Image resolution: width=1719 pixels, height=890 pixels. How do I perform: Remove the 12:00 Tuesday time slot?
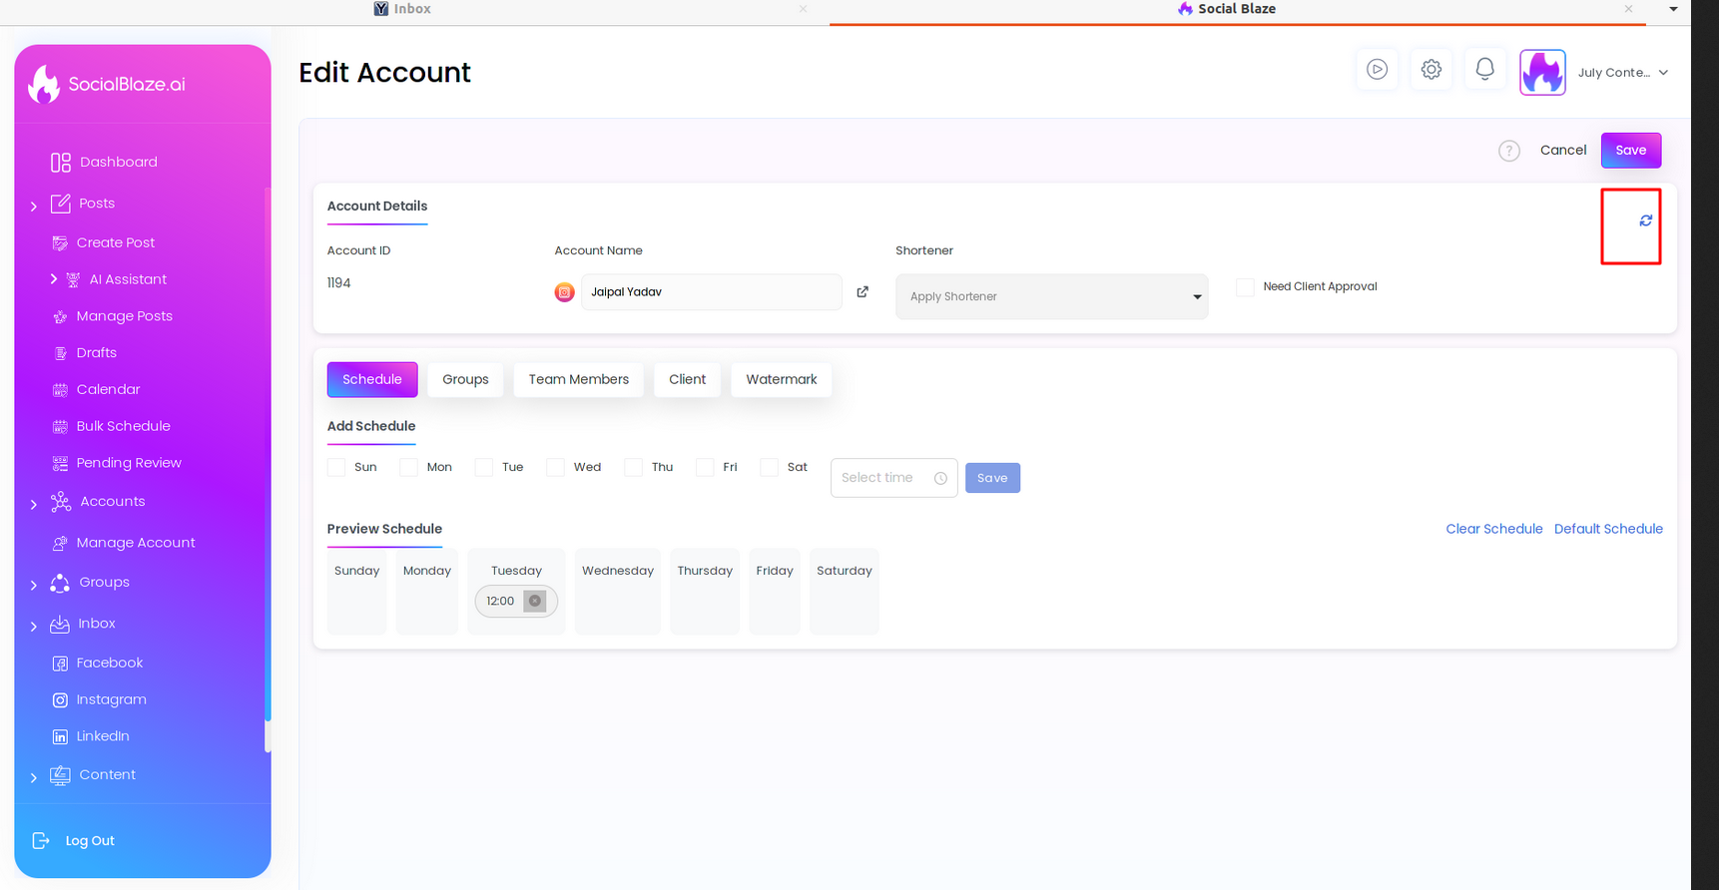click(x=535, y=601)
